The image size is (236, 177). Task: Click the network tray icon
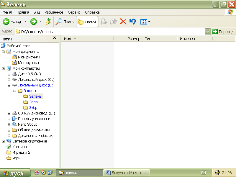pos(217,173)
